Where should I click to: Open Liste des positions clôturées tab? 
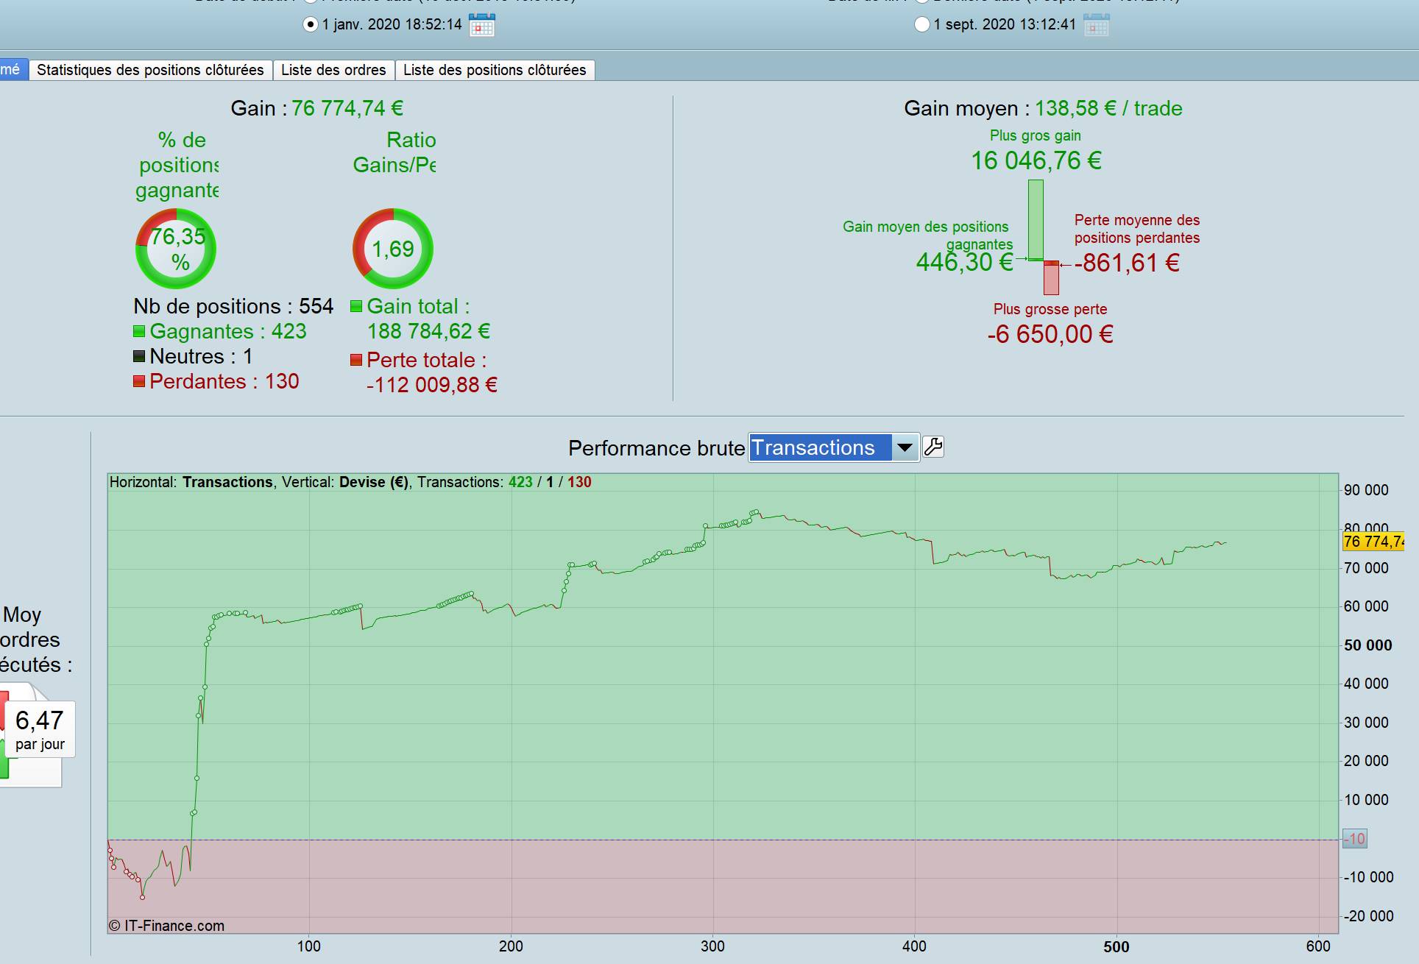tap(495, 70)
